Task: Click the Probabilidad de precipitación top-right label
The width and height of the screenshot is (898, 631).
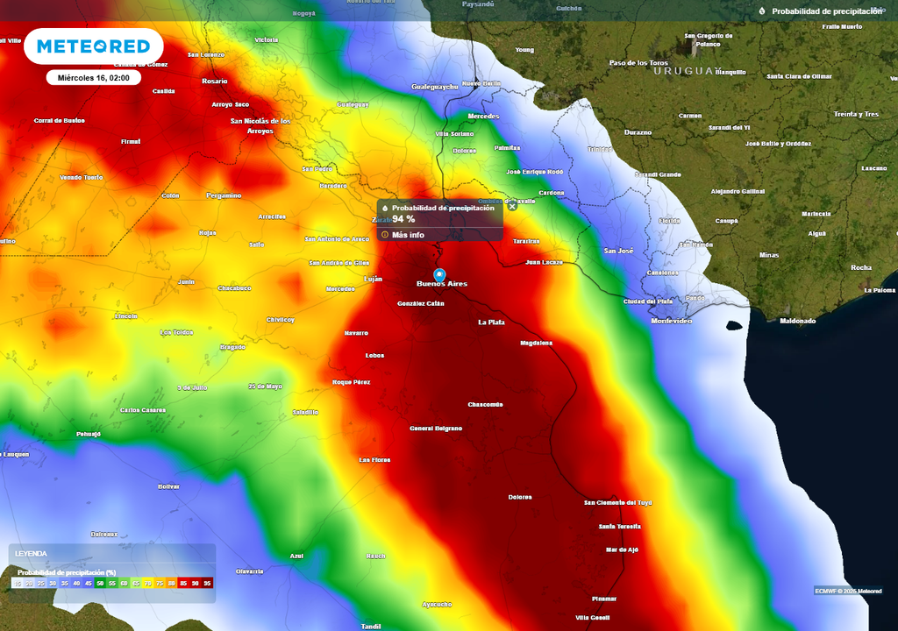Action: tap(828, 11)
